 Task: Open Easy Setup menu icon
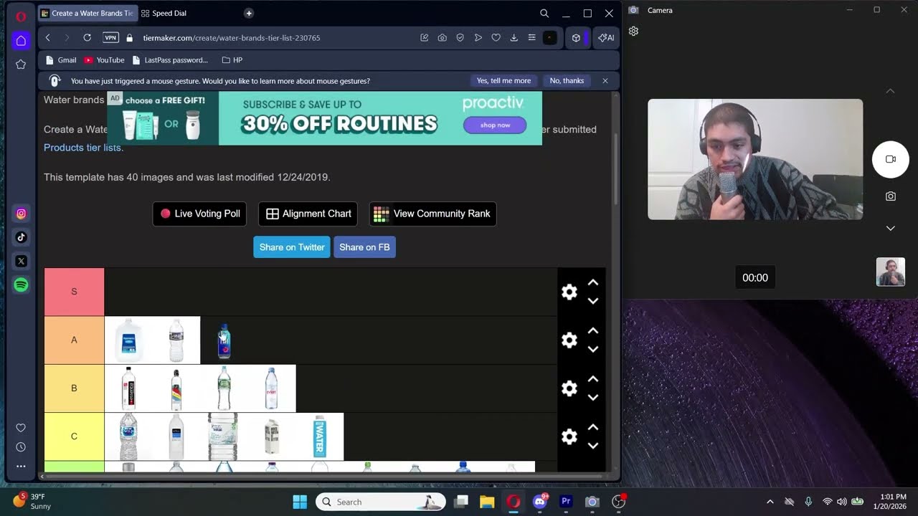531,38
